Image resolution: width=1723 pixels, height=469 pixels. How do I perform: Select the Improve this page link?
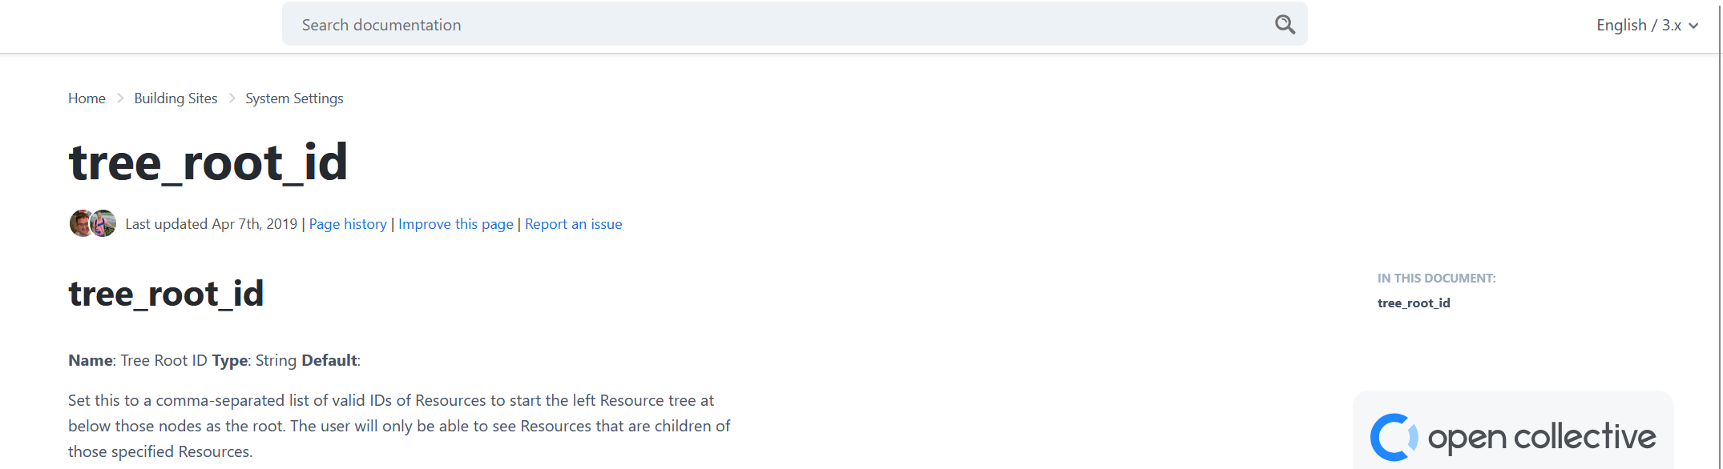click(x=455, y=224)
